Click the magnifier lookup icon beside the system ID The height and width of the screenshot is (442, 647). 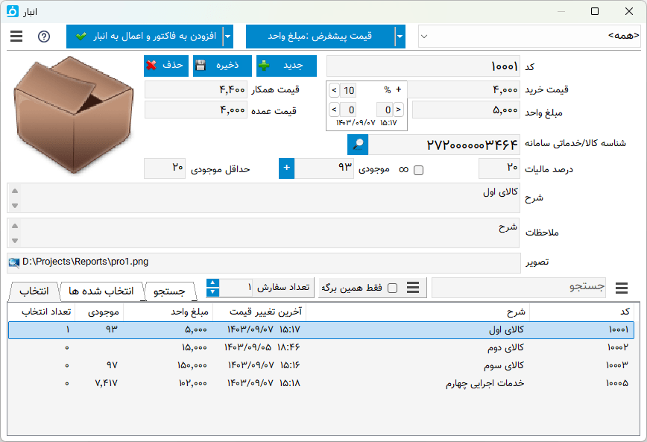click(x=357, y=145)
